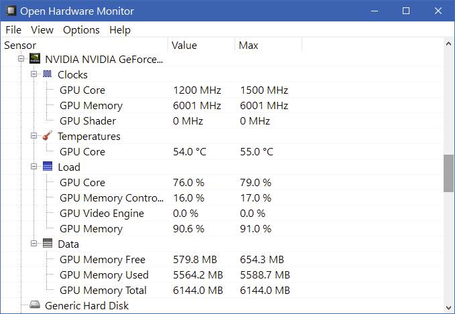Select the GPU Memory Used row

tap(222, 275)
